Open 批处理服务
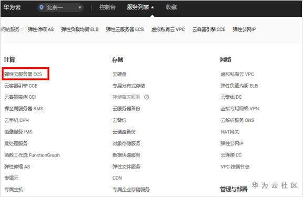303x197 pixels. click(x=16, y=143)
